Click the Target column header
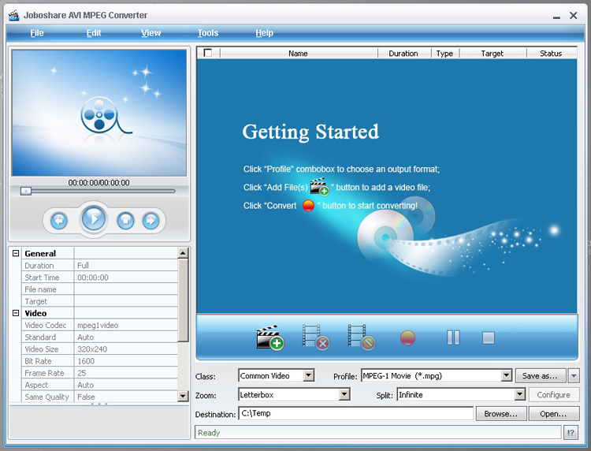The width and height of the screenshot is (591, 451). click(492, 53)
